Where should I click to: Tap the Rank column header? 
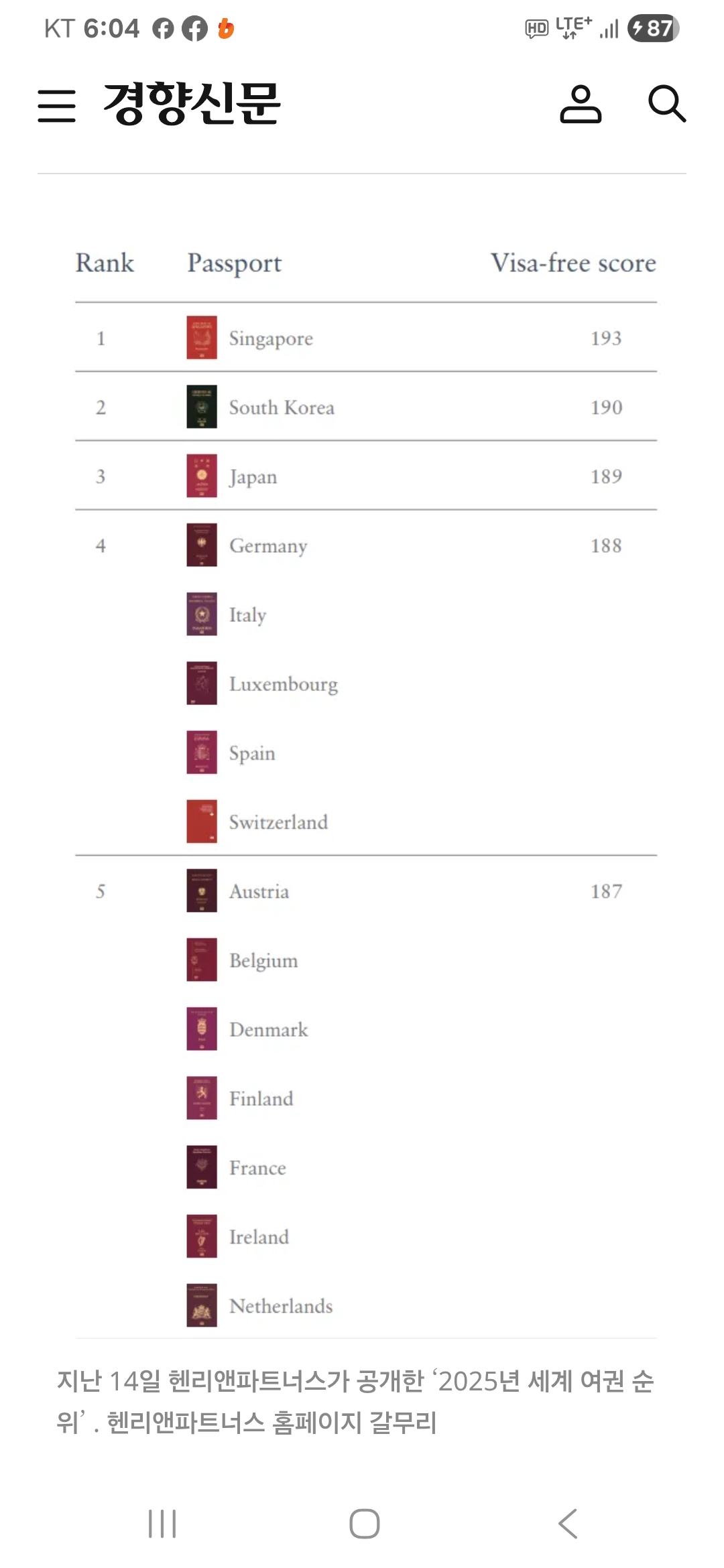point(105,263)
